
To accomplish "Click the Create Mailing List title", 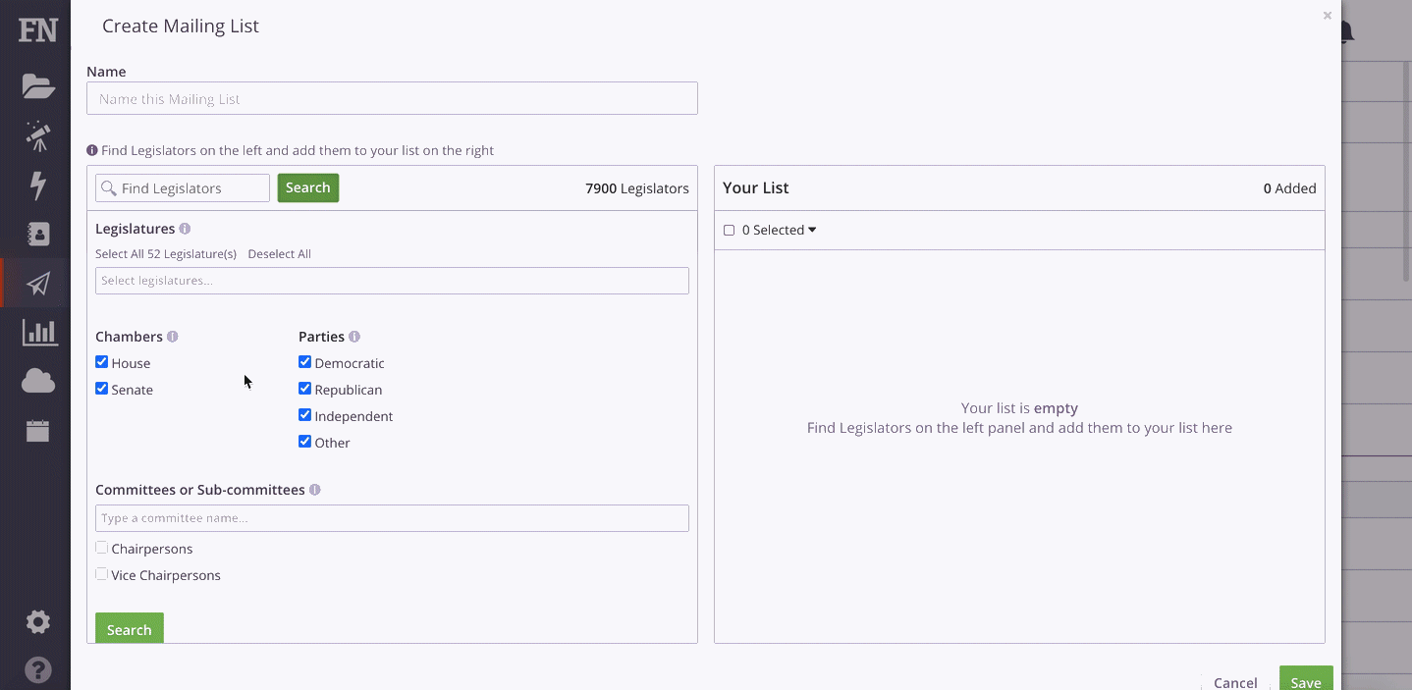I will click(x=181, y=27).
